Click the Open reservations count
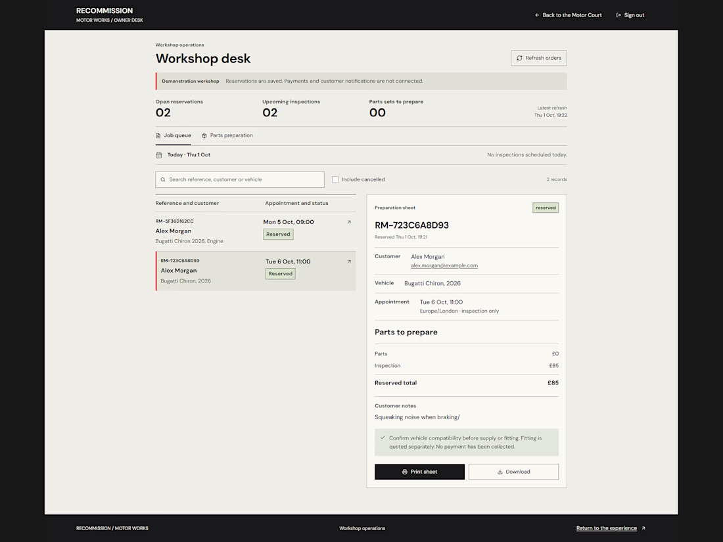The image size is (723, 542). click(x=163, y=113)
